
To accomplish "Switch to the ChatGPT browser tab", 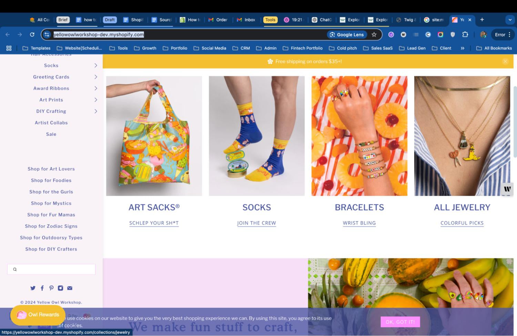I will pyautogui.click(x=322, y=20).
